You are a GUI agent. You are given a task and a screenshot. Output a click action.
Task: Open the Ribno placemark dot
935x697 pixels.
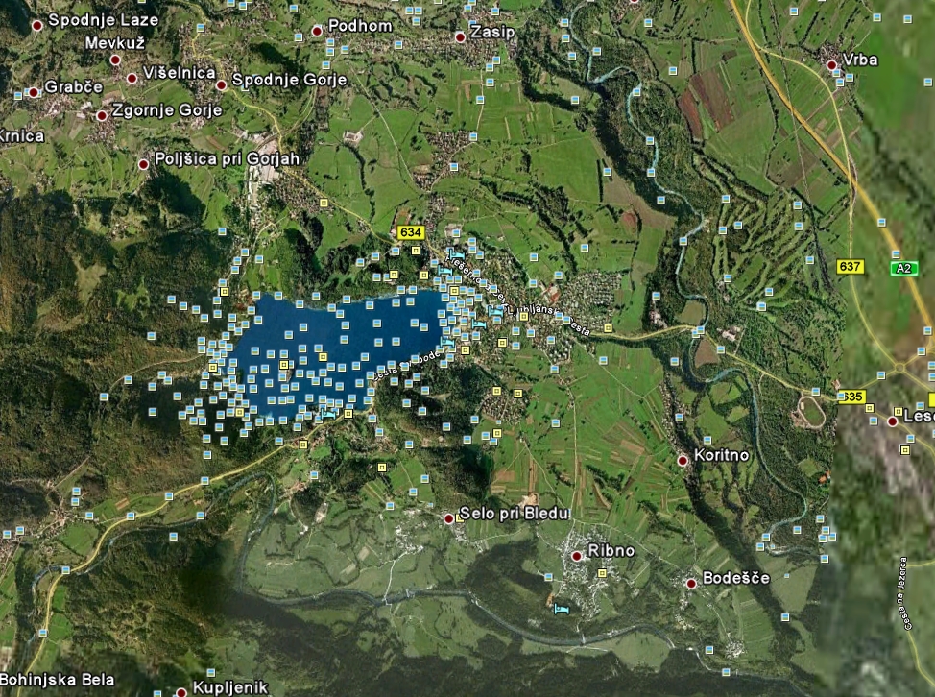click(x=577, y=556)
